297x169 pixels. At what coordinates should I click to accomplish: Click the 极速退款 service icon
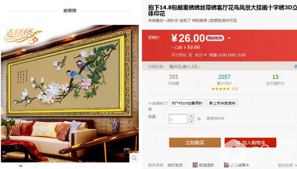[x=195, y=165]
